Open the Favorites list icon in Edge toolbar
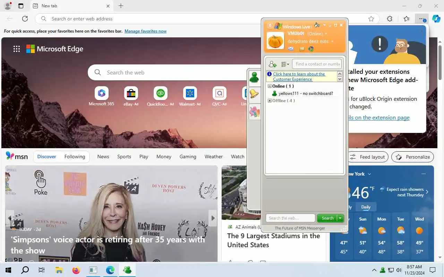This screenshot has height=277, width=444. coord(407,19)
